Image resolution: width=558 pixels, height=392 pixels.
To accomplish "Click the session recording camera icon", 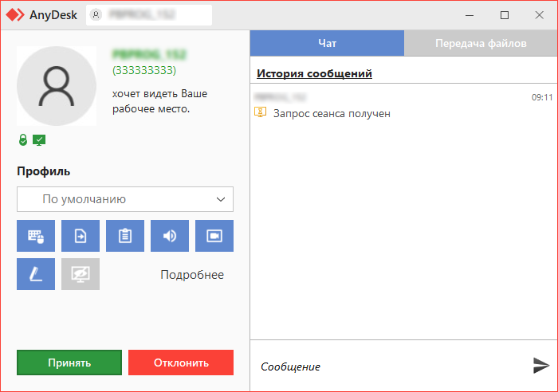I will pos(214,236).
